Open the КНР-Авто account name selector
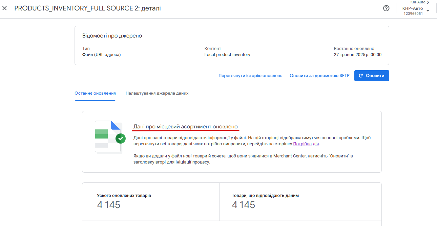 point(412,8)
